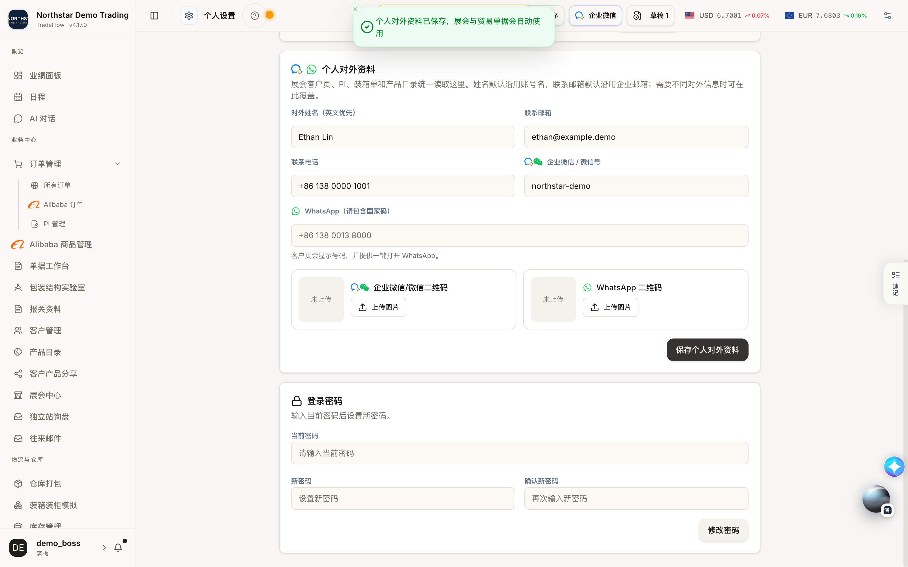Click the personal settings gear icon

click(189, 15)
